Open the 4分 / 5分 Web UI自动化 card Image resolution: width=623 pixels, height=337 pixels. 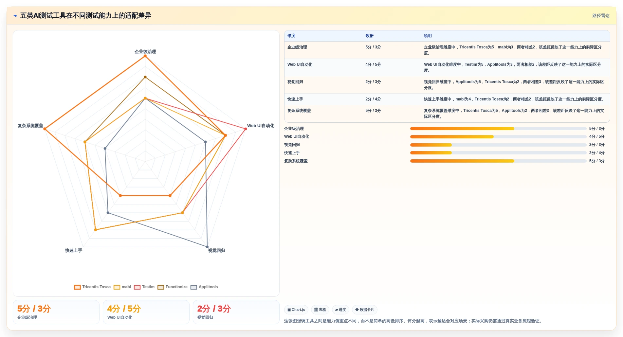point(146,312)
